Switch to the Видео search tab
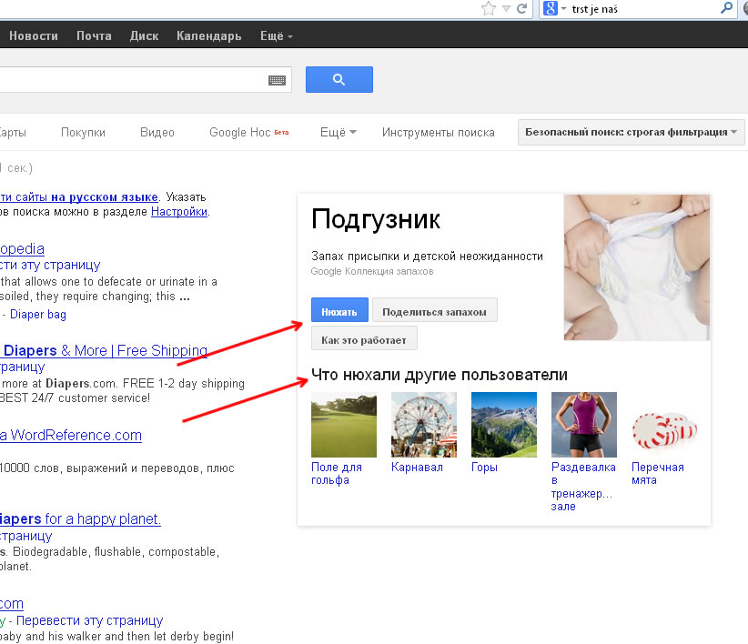The image size is (748, 644). 157,133
